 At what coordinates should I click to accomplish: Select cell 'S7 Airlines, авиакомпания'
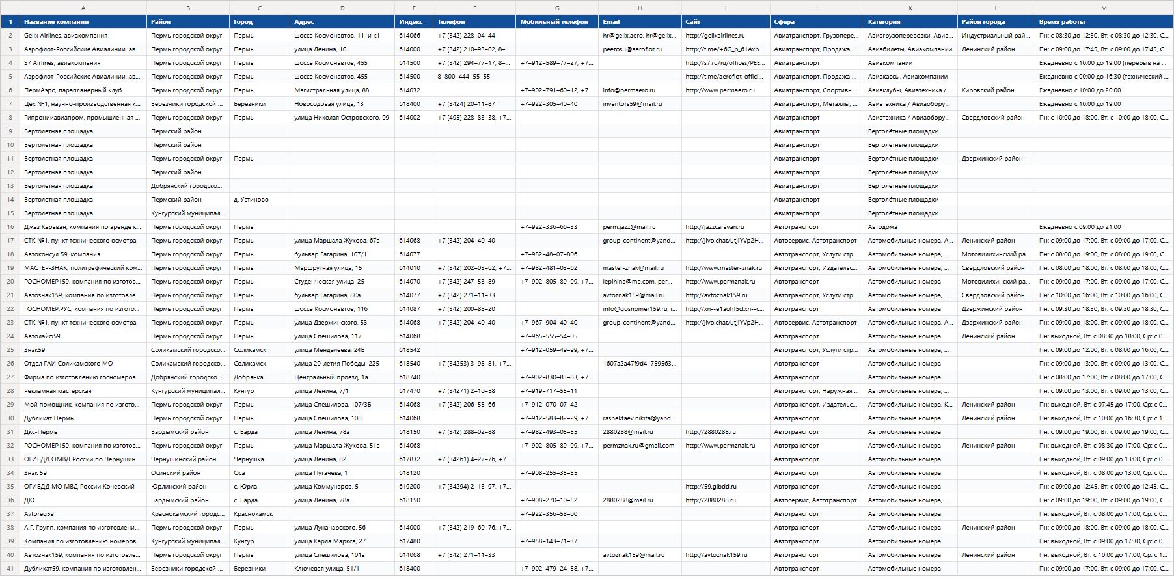[x=83, y=63]
